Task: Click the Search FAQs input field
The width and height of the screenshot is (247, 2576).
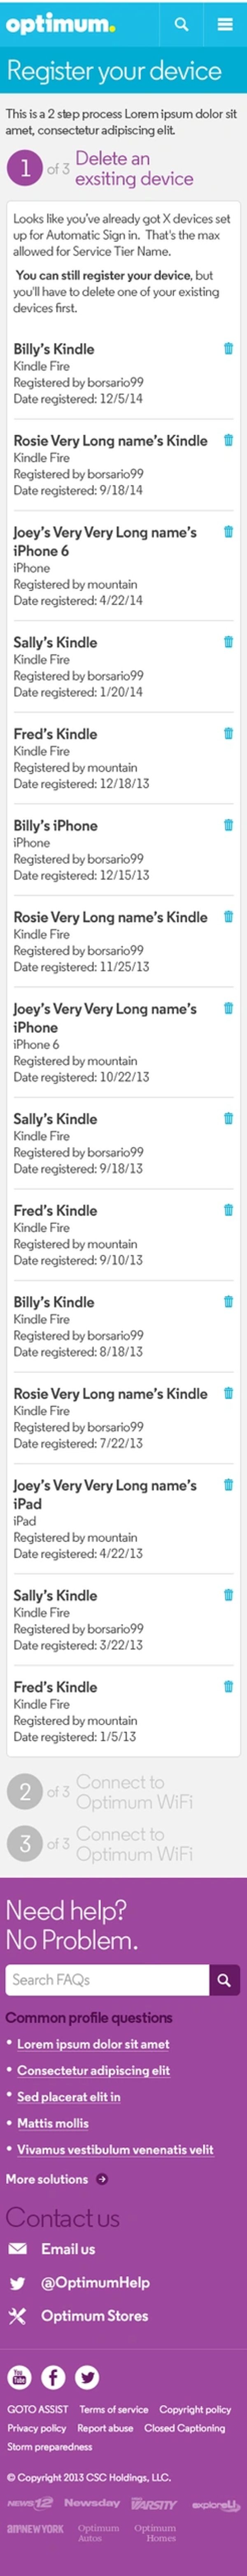Action: tap(107, 1979)
